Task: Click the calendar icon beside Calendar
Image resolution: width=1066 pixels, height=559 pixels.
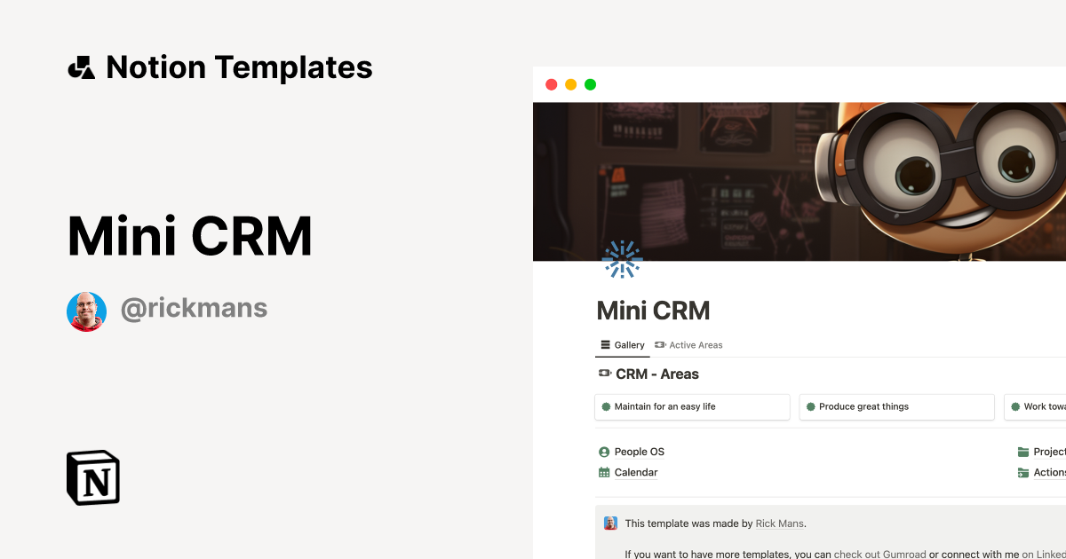Action: (x=604, y=472)
